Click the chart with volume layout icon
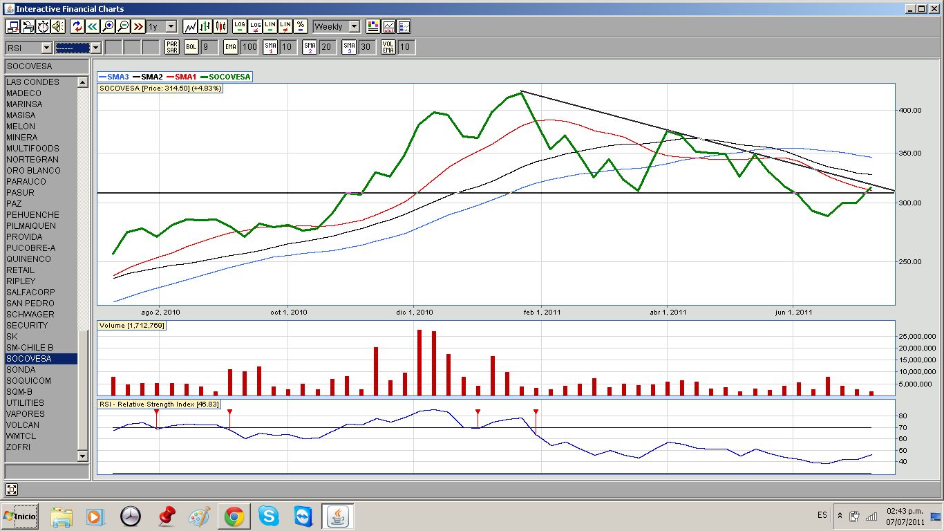The height and width of the screenshot is (531, 944). pos(388,26)
